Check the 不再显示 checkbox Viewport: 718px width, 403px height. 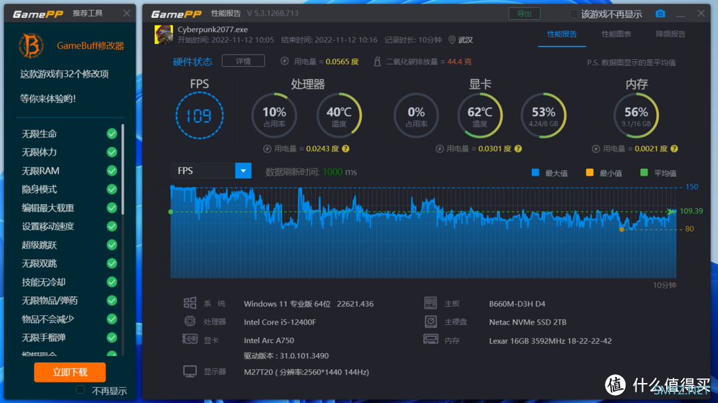click(x=80, y=390)
